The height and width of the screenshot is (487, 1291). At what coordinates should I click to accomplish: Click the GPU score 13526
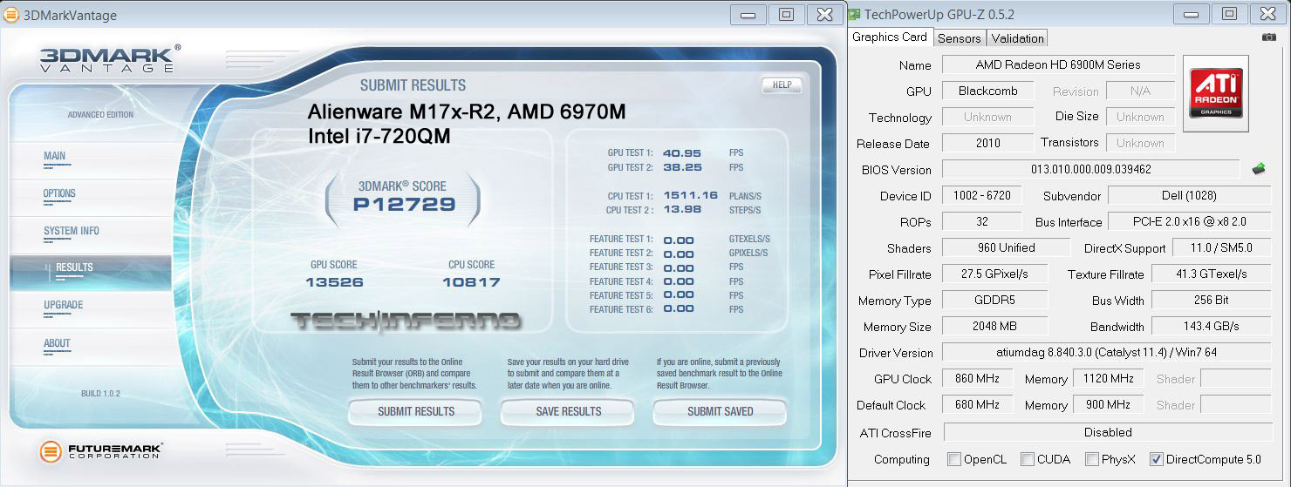point(334,282)
